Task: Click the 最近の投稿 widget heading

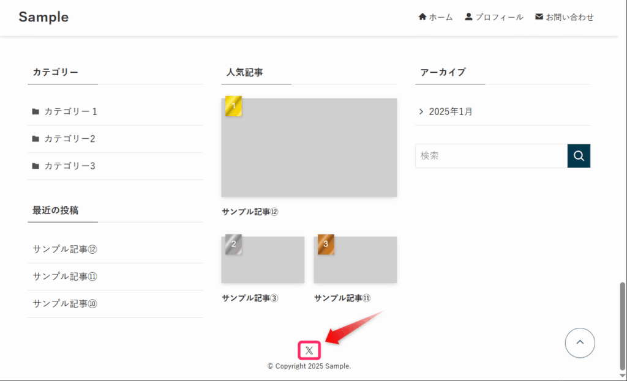Action: pos(56,210)
